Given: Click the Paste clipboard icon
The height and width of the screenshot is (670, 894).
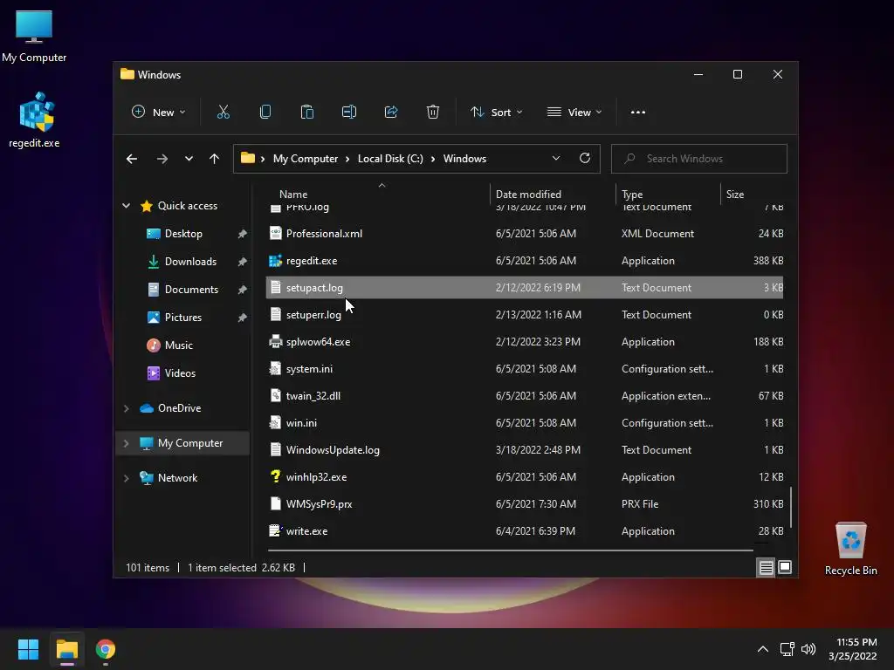Looking at the screenshot, I should 306,113.
